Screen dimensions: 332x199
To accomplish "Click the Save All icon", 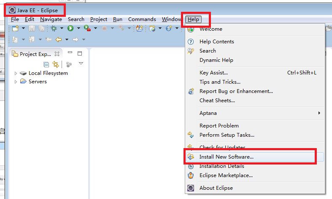I will pos(42,28).
